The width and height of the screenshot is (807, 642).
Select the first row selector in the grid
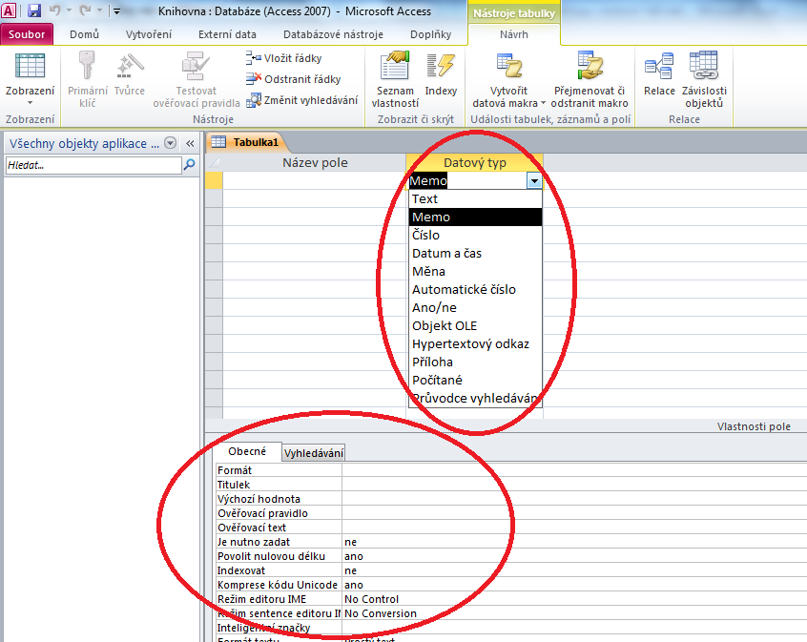pyautogui.click(x=214, y=180)
